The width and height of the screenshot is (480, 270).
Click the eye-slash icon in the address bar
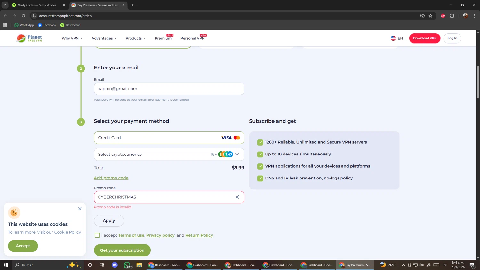[x=422, y=16]
